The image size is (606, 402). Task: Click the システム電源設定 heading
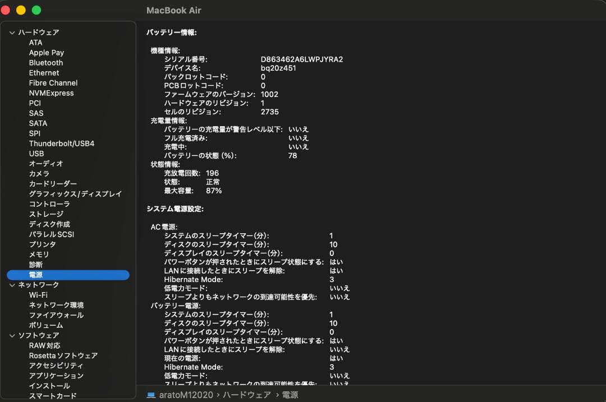point(175,209)
